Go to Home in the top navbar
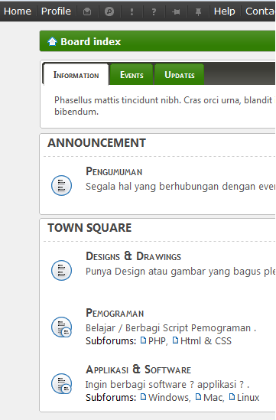The height and width of the screenshot is (420, 276). coord(18,11)
